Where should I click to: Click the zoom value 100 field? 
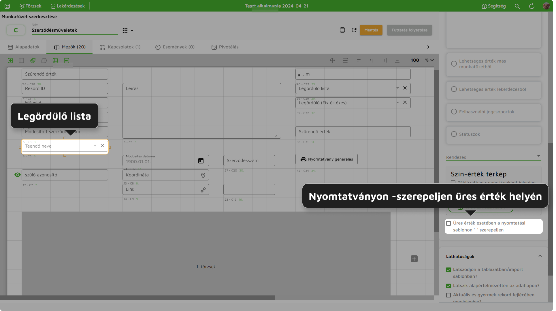pos(415,60)
